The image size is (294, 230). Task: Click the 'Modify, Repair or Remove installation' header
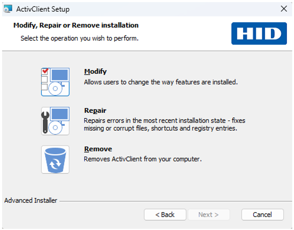76,25
